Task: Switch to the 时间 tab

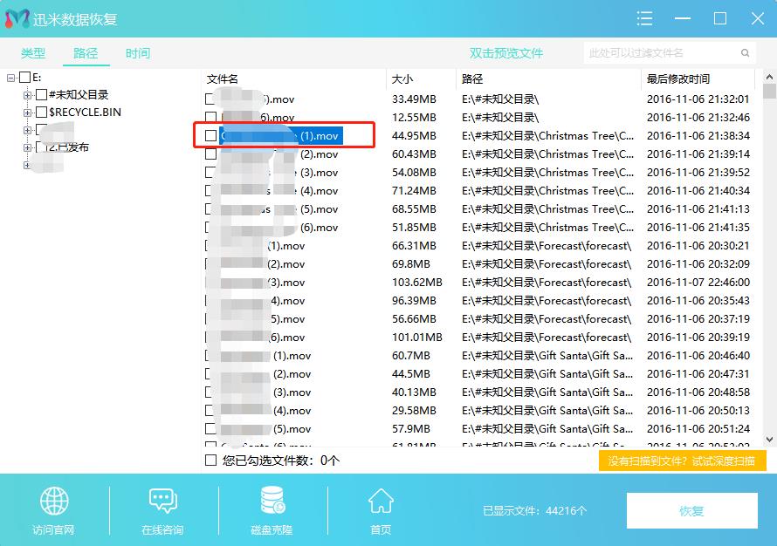Action: pos(137,53)
